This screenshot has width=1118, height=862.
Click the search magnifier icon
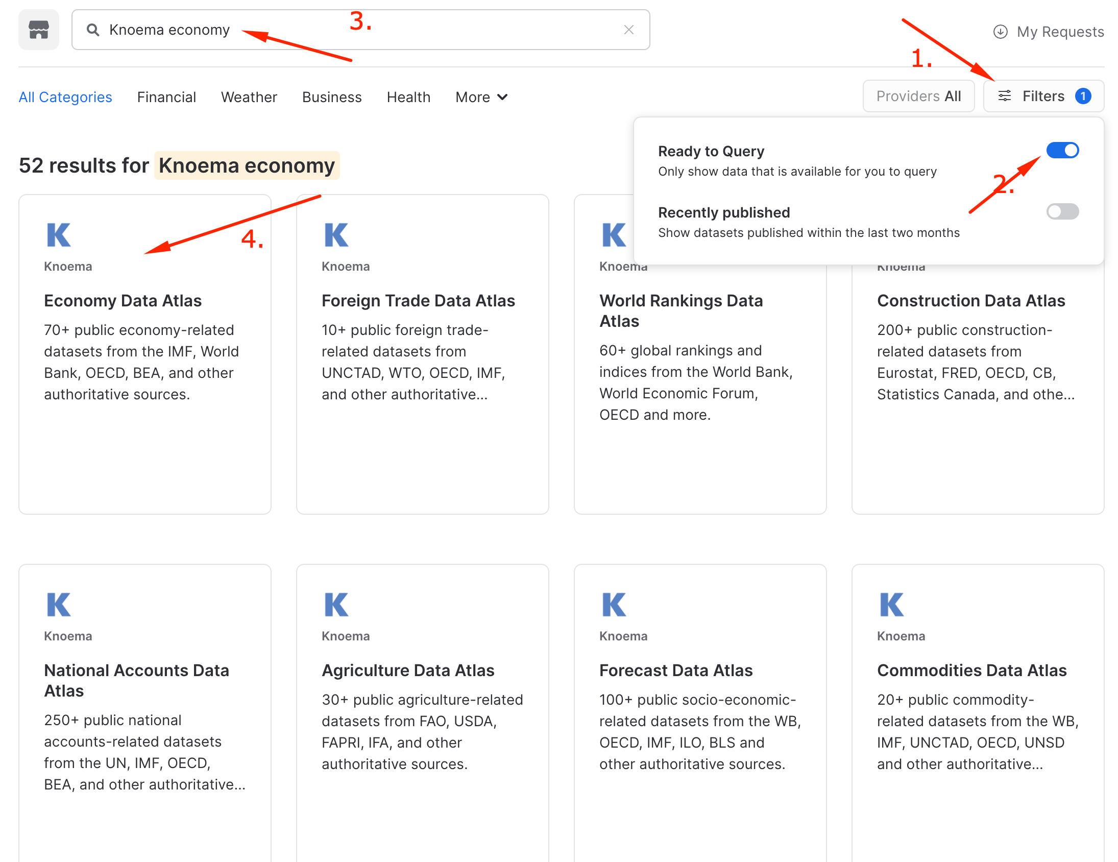point(92,30)
